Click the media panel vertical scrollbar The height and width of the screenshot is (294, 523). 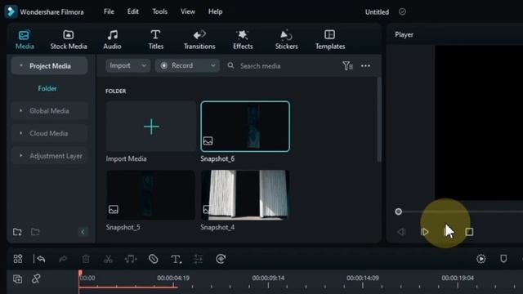pyautogui.click(x=378, y=120)
